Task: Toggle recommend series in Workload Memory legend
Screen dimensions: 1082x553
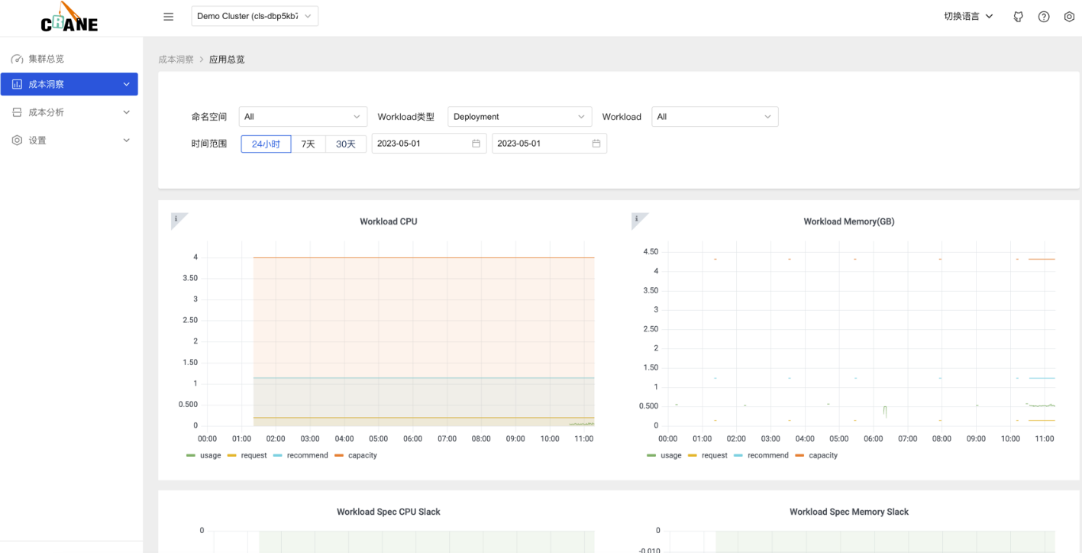Action: (761, 455)
